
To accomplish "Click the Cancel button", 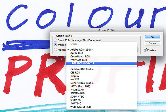I will pos(152,43).
